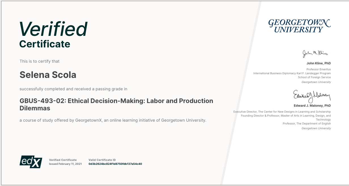Click the "Verified Certificate" footer label
The image size is (349, 186).
tap(63, 160)
